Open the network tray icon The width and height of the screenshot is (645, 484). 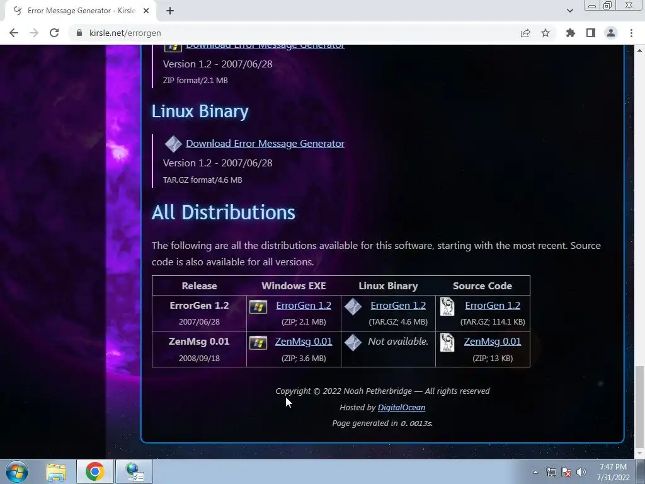click(x=551, y=472)
